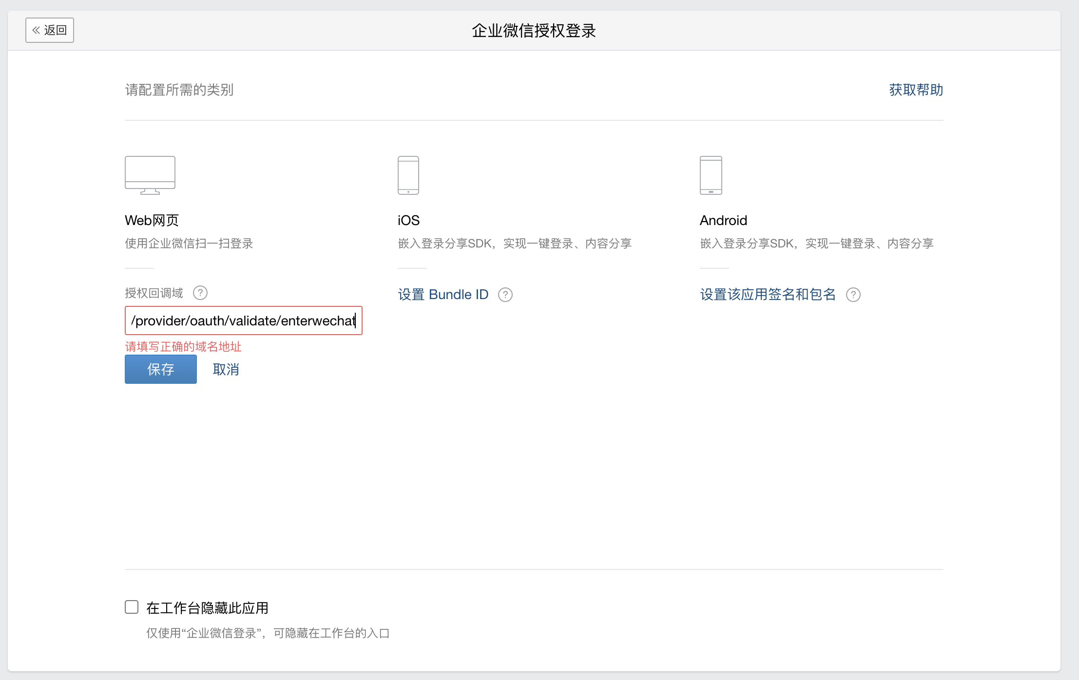Image resolution: width=1079 pixels, height=680 pixels.
Task: Click the iOS heading text
Action: point(408,221)
